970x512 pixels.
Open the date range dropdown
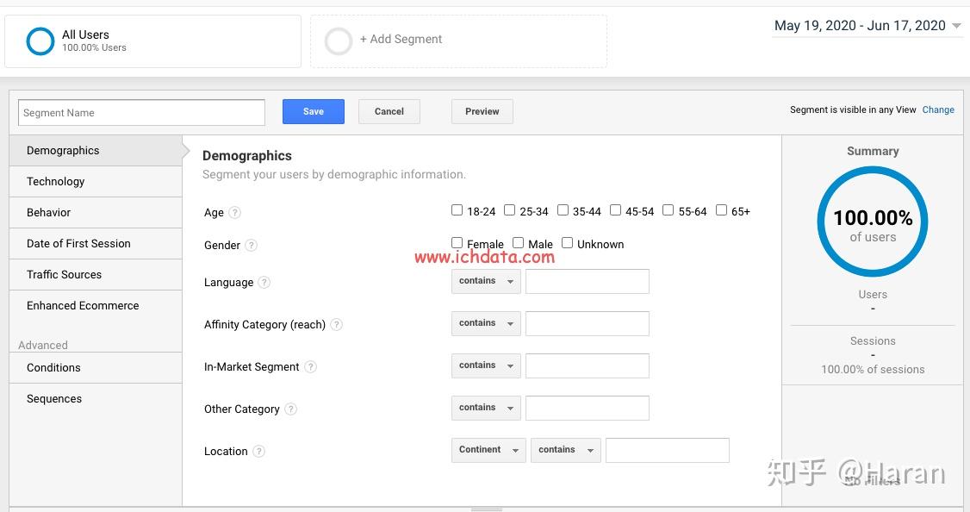click(867, 26)
